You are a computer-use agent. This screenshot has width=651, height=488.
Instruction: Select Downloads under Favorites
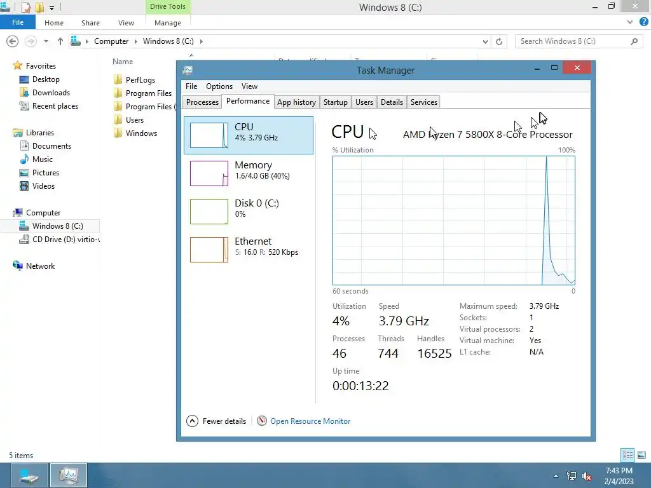tap(51, 93)
